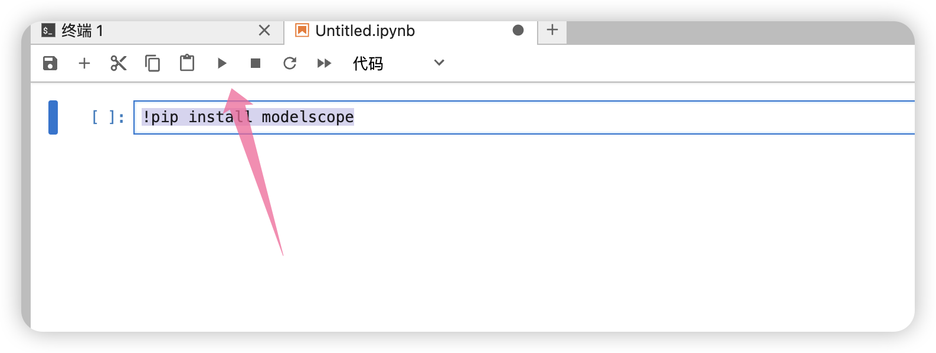Viewport: 936px width, 353px height.
Task: Restart the kernel with the circular arrow icon
Action: [x=290, y=63]
